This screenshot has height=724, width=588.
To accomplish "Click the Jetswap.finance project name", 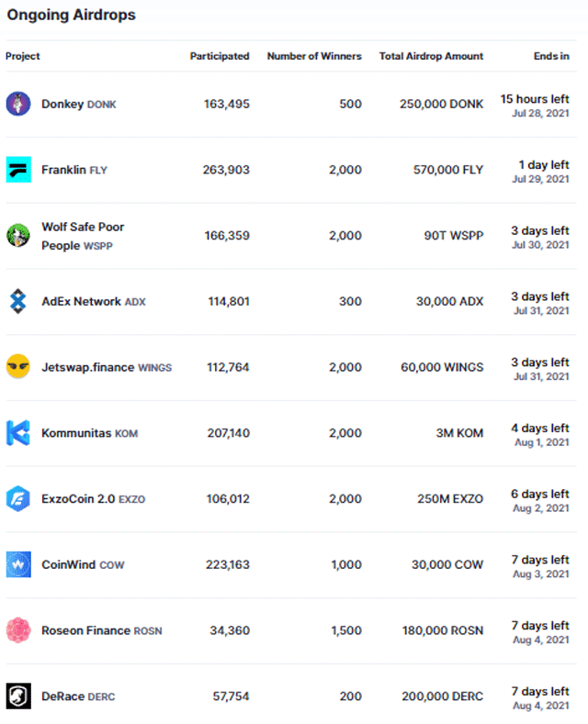I will [x=88, y=368].
